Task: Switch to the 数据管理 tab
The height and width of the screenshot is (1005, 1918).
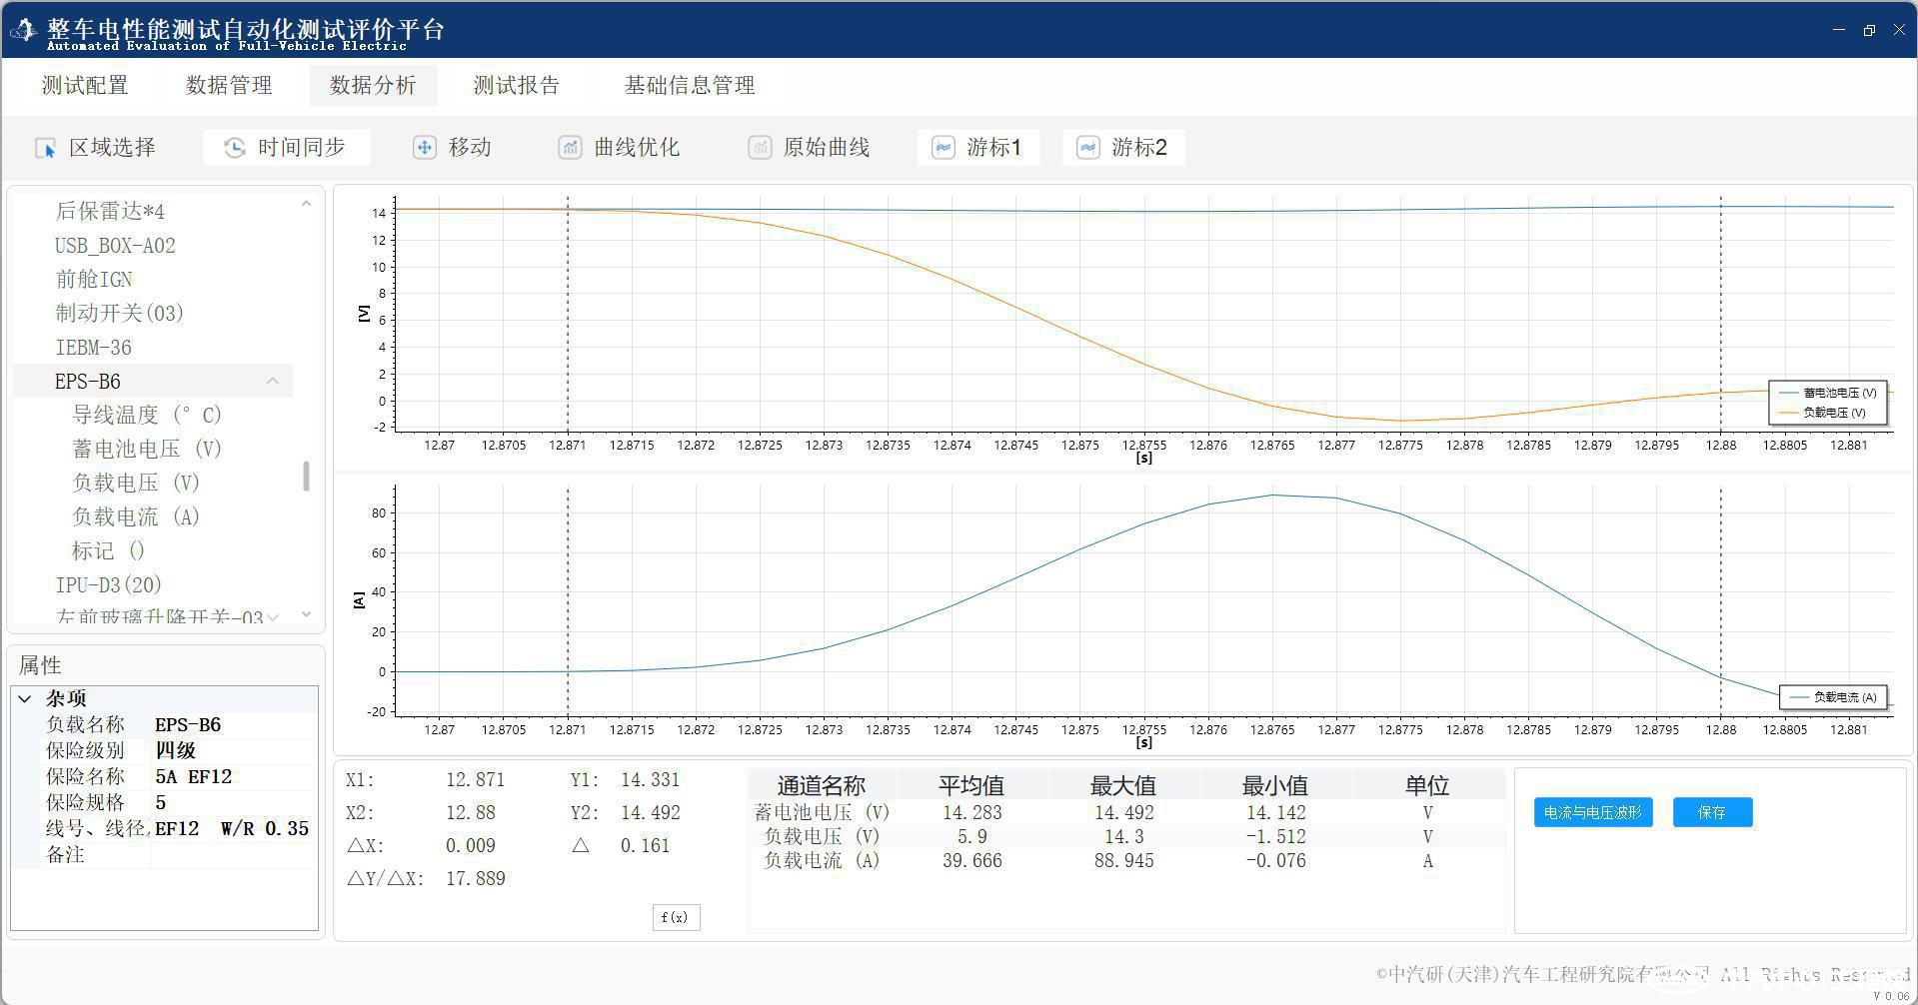Action: (229, 86)
